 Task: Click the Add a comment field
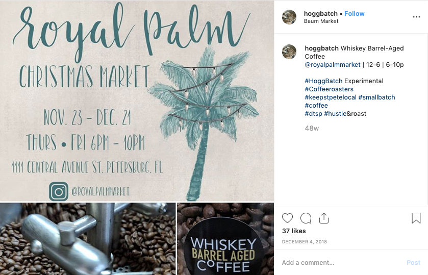341,262
